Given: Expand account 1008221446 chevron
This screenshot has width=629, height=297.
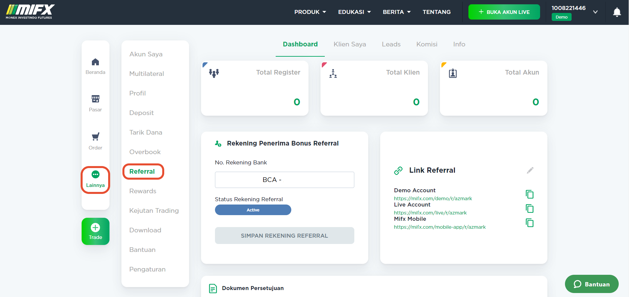Looking at the screenshot, I should 595,12.
